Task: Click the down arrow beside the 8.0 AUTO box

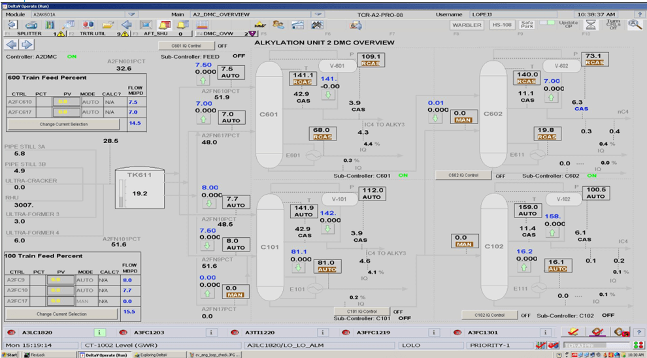Action: [x=207, y=246]
